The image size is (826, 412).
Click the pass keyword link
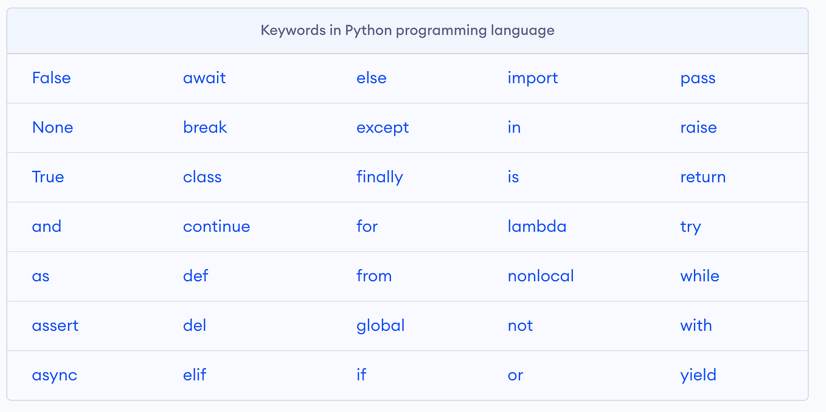698,78
